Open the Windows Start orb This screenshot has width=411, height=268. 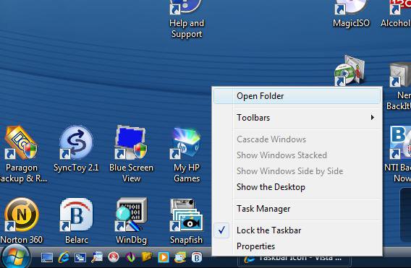16,256
